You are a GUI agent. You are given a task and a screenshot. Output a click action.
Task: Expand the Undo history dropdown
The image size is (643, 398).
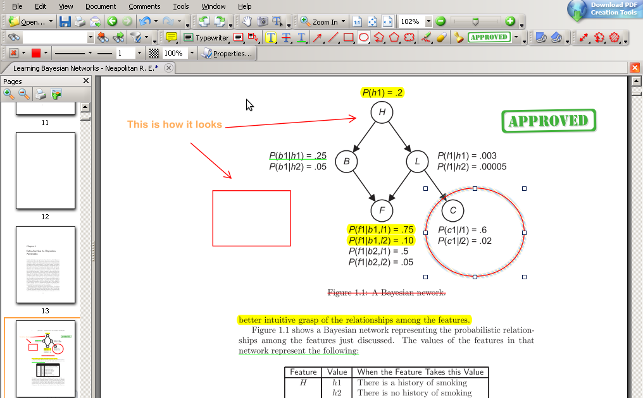156,21
